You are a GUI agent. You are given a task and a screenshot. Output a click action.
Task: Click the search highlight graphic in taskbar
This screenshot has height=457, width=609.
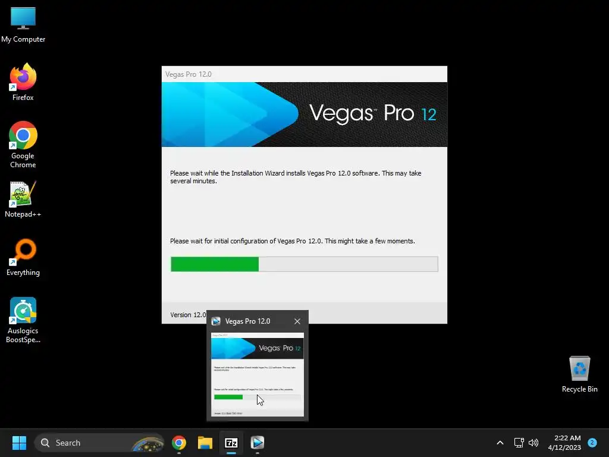[x=147, y=444]
